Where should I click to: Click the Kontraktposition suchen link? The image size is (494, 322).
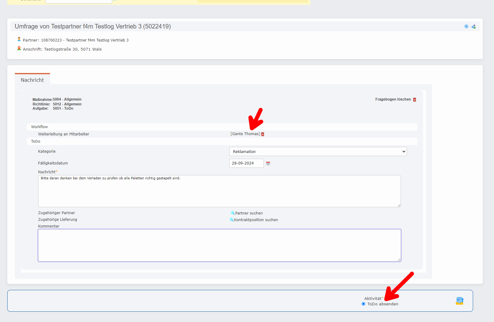[256, 220]
